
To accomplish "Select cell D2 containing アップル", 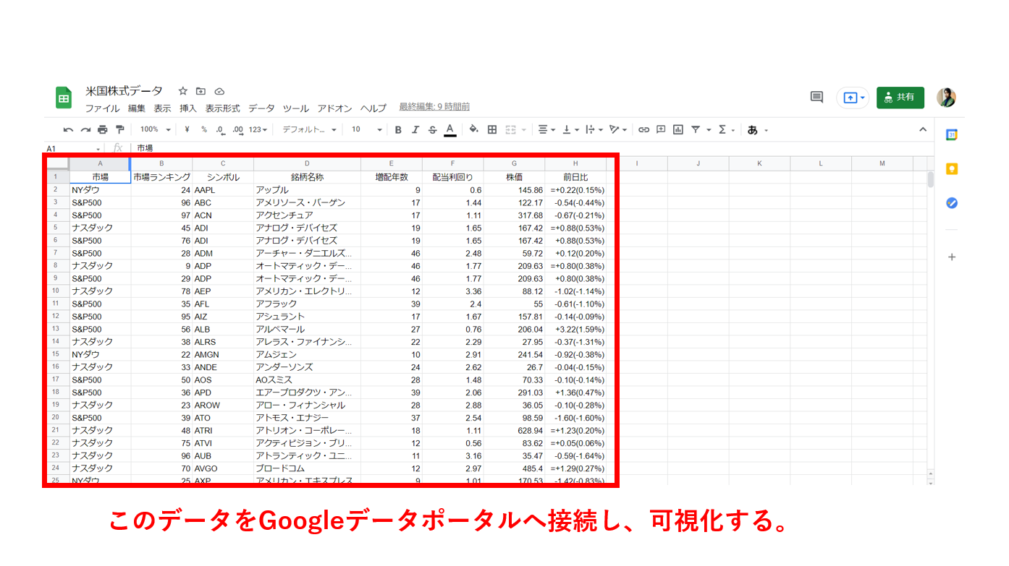I will [x=307, y=190].
